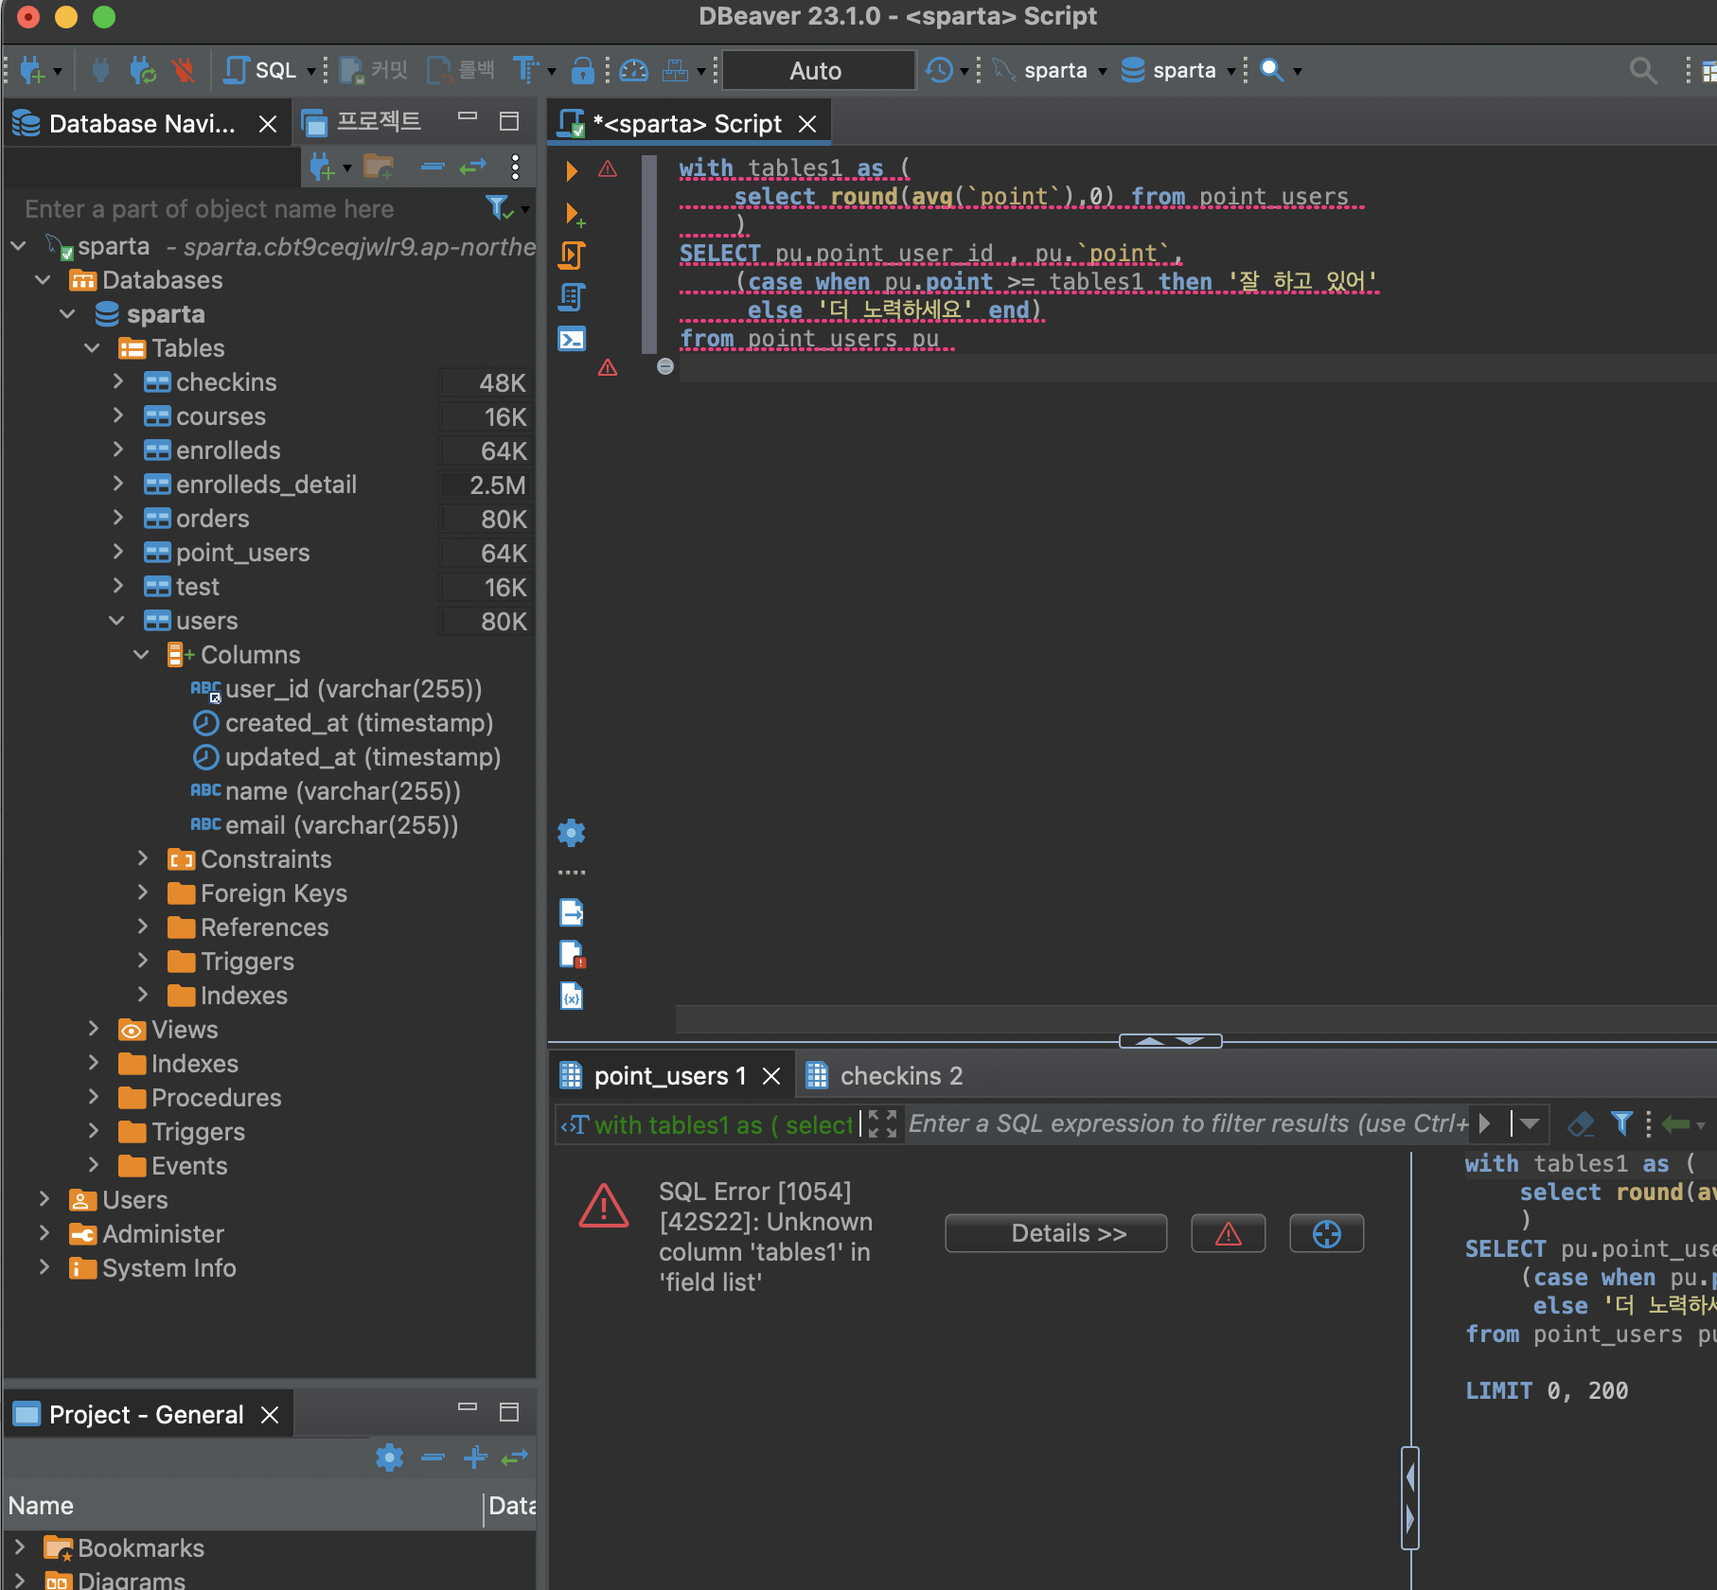Collapse the Databases folder

[x=43, y=280]
